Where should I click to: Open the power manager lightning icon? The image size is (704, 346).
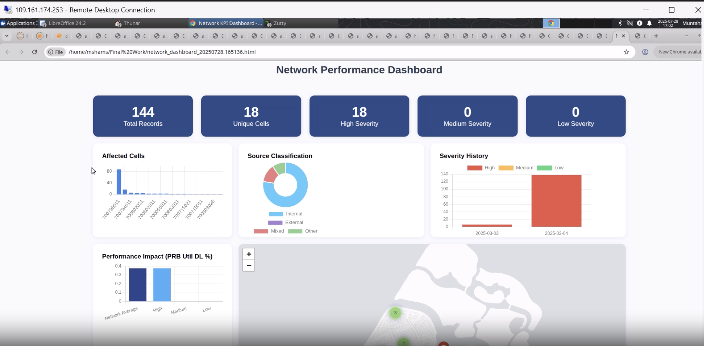639,23
